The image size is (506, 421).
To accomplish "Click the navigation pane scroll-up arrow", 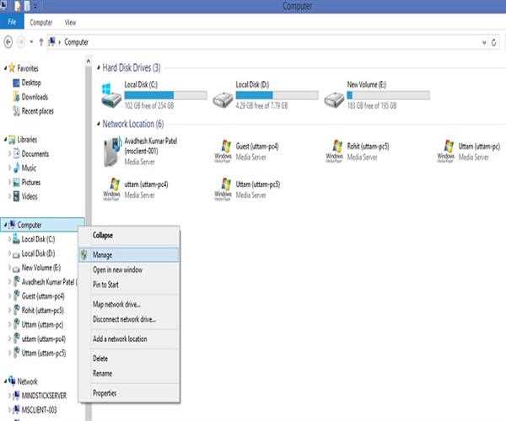I will tap(89, 61).
